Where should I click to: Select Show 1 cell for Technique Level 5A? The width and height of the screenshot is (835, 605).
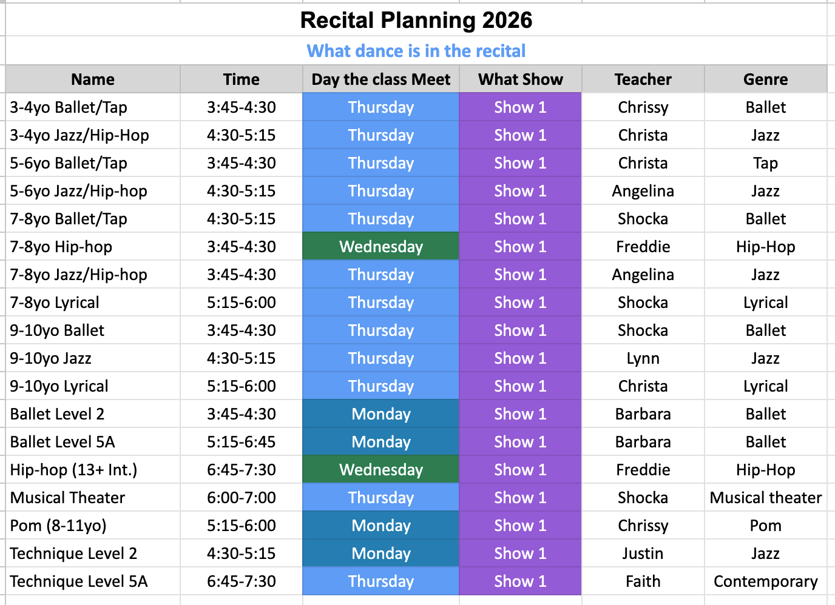pyautogui.click(x=520, y=581)
